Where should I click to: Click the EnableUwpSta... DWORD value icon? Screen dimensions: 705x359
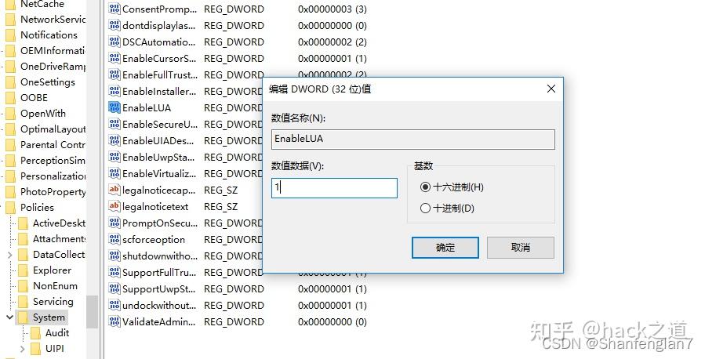[x=114, y=157]
